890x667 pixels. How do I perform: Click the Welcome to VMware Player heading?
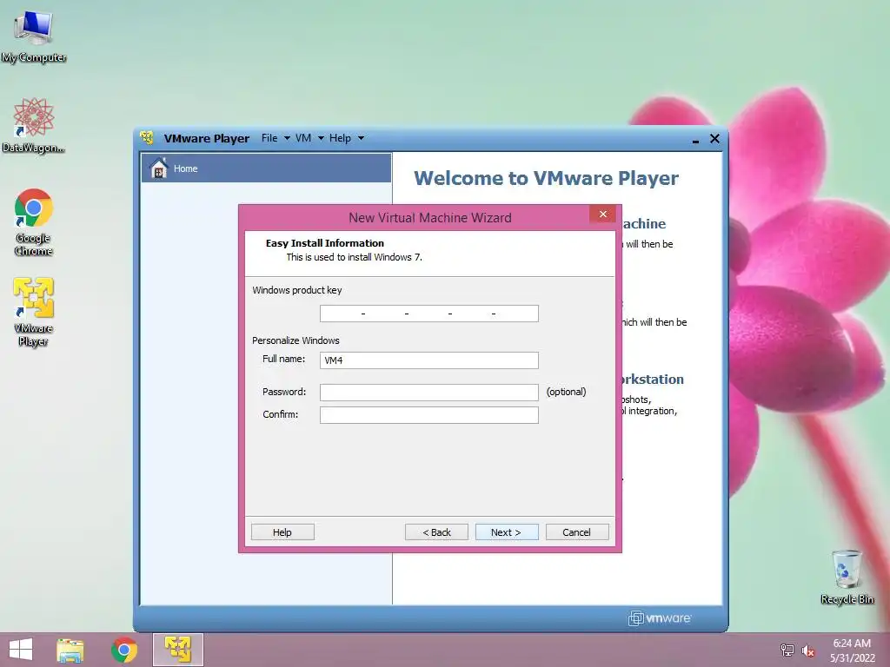[x=546, y=178]
